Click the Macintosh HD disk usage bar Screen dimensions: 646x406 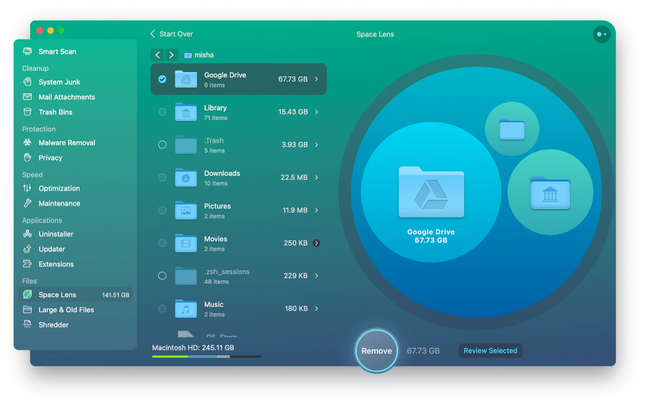pos(206,357)
